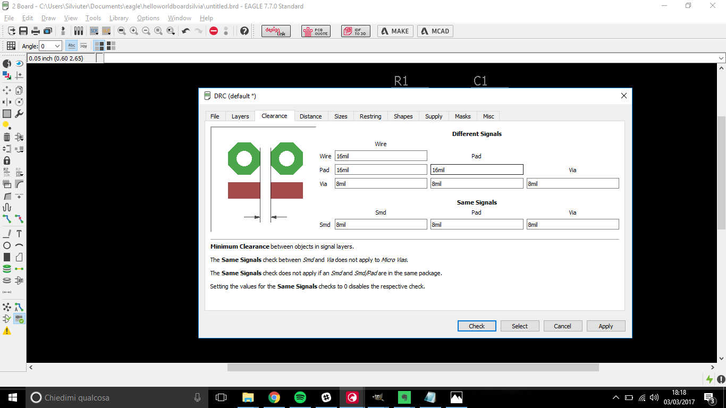Select the Group tool
This screenshot has height=408, width=726.
click(x=7, y=114)
